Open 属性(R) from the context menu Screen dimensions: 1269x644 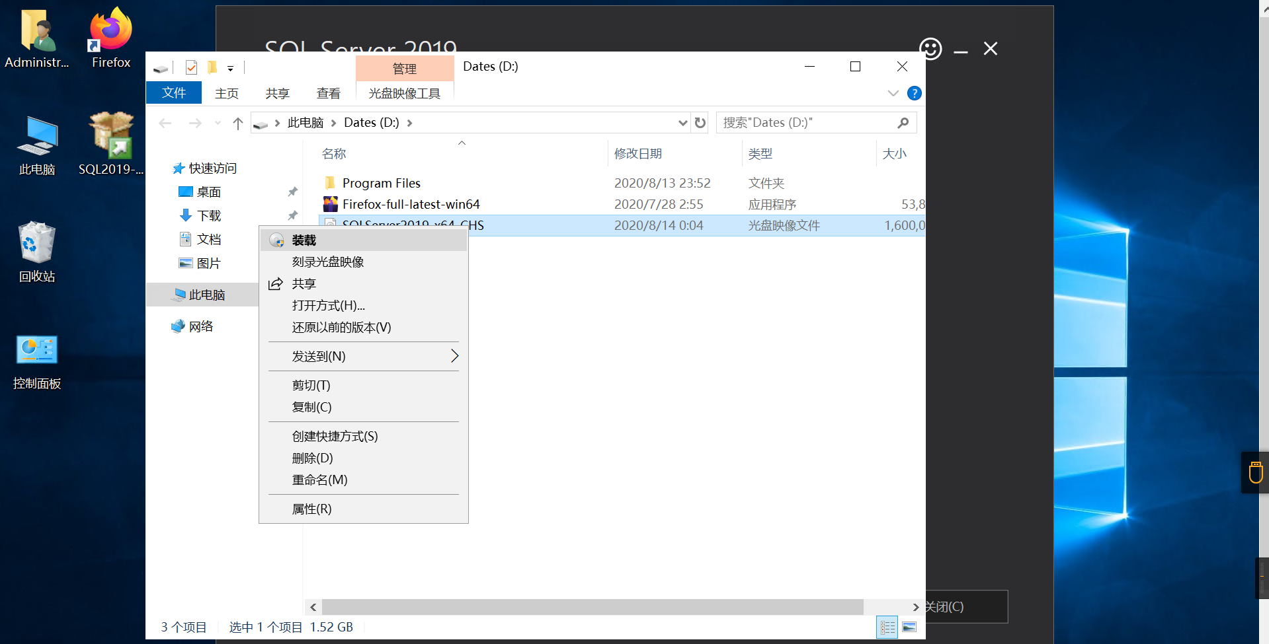coord(364,509)
